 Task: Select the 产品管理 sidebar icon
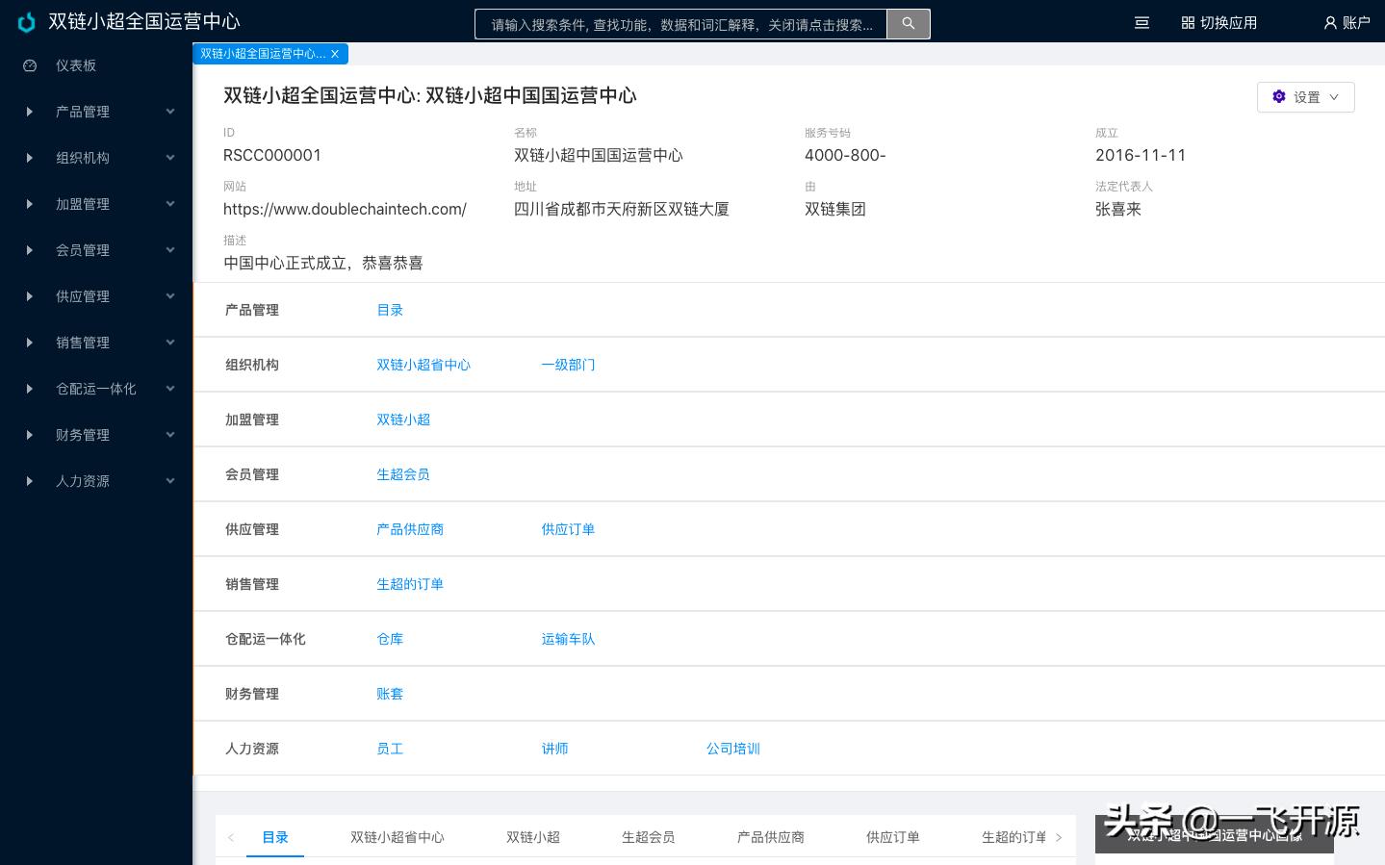click(x=30, y=112)
